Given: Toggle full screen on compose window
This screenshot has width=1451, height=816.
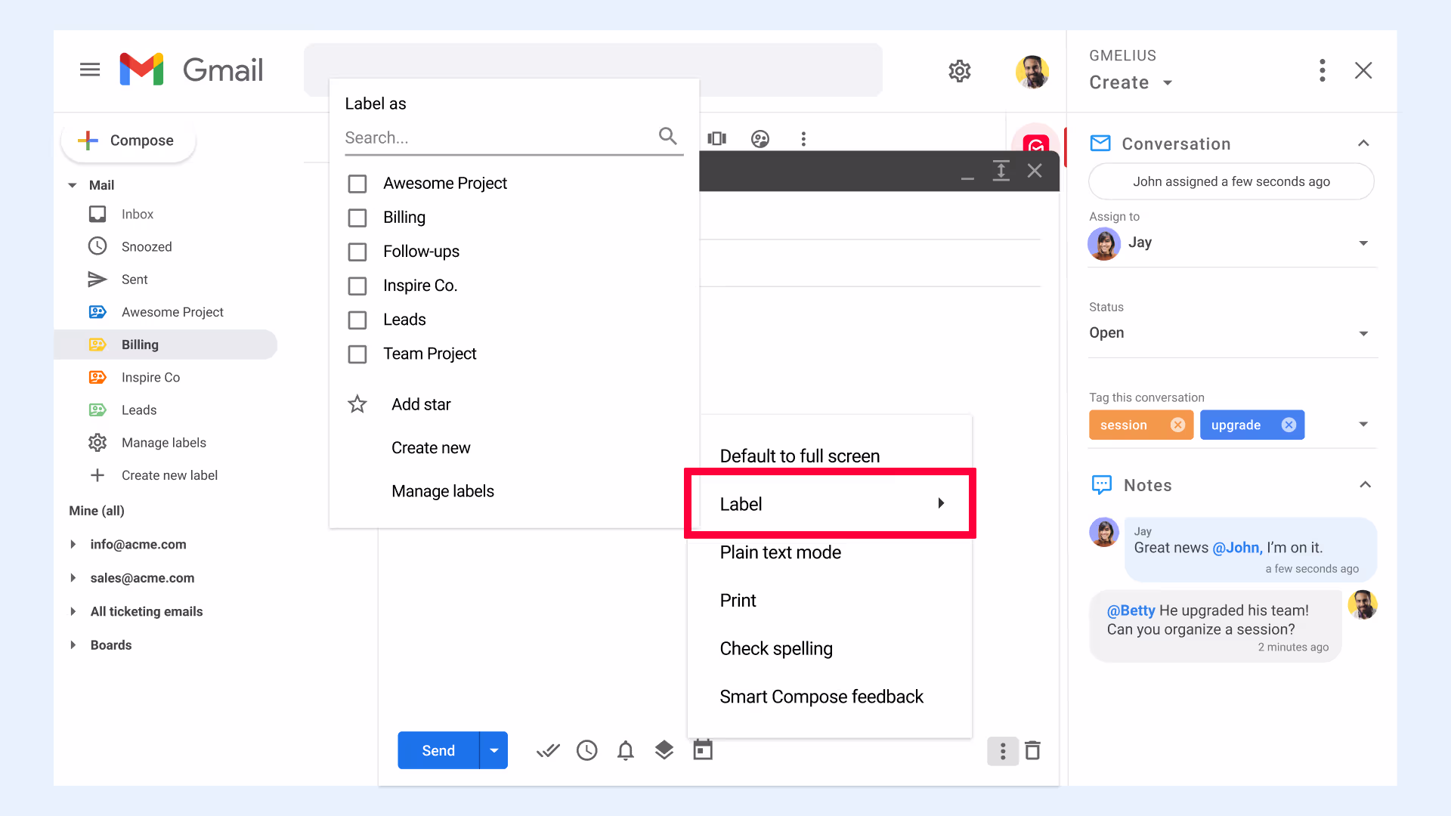Looking at the screenshot, I should coord(1001,171).
